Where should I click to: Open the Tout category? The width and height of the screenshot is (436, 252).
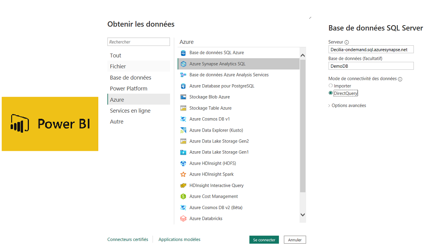pos(139,56)
